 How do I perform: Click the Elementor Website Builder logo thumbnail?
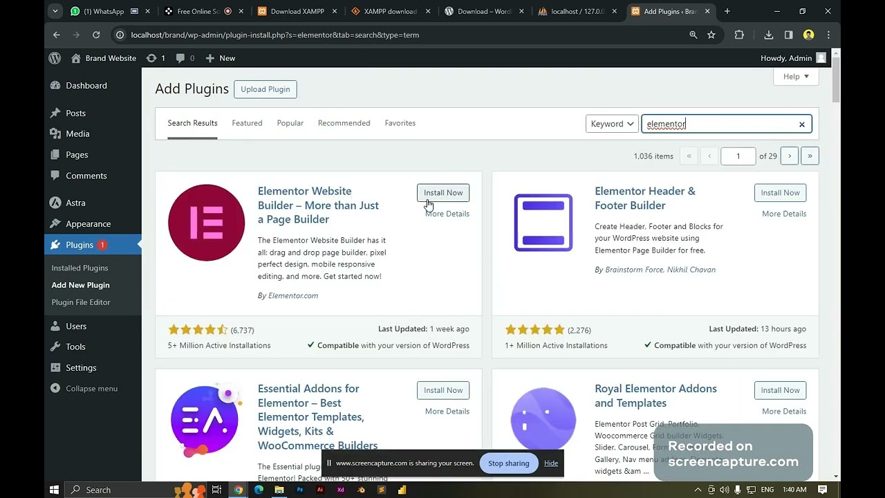(x=206, y=223)
